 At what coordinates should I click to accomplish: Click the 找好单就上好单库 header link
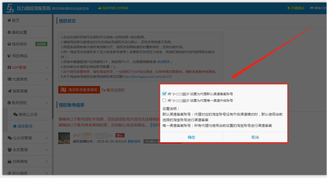[x=113, y=8]
